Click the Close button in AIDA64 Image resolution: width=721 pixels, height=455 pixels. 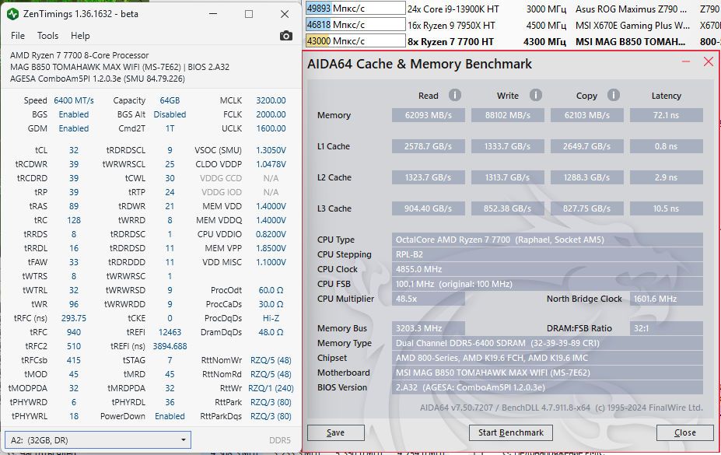click(684, 432)
